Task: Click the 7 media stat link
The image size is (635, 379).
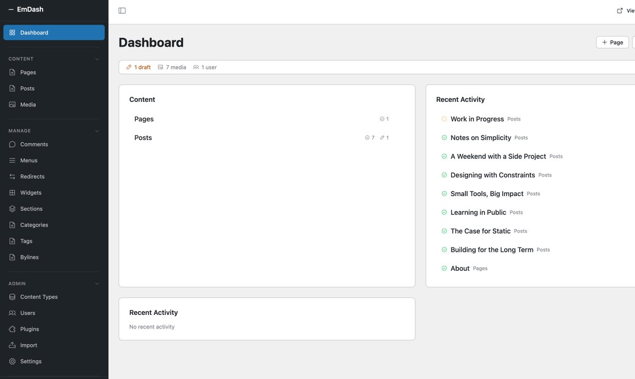Action: (172, 67)
